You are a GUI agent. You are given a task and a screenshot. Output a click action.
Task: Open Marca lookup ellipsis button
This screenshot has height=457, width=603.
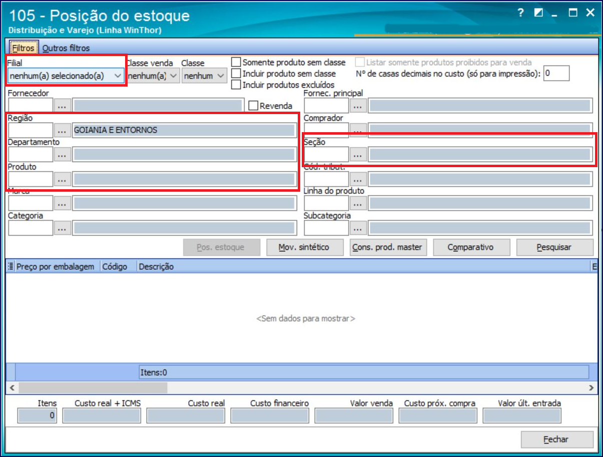(62, 203)
